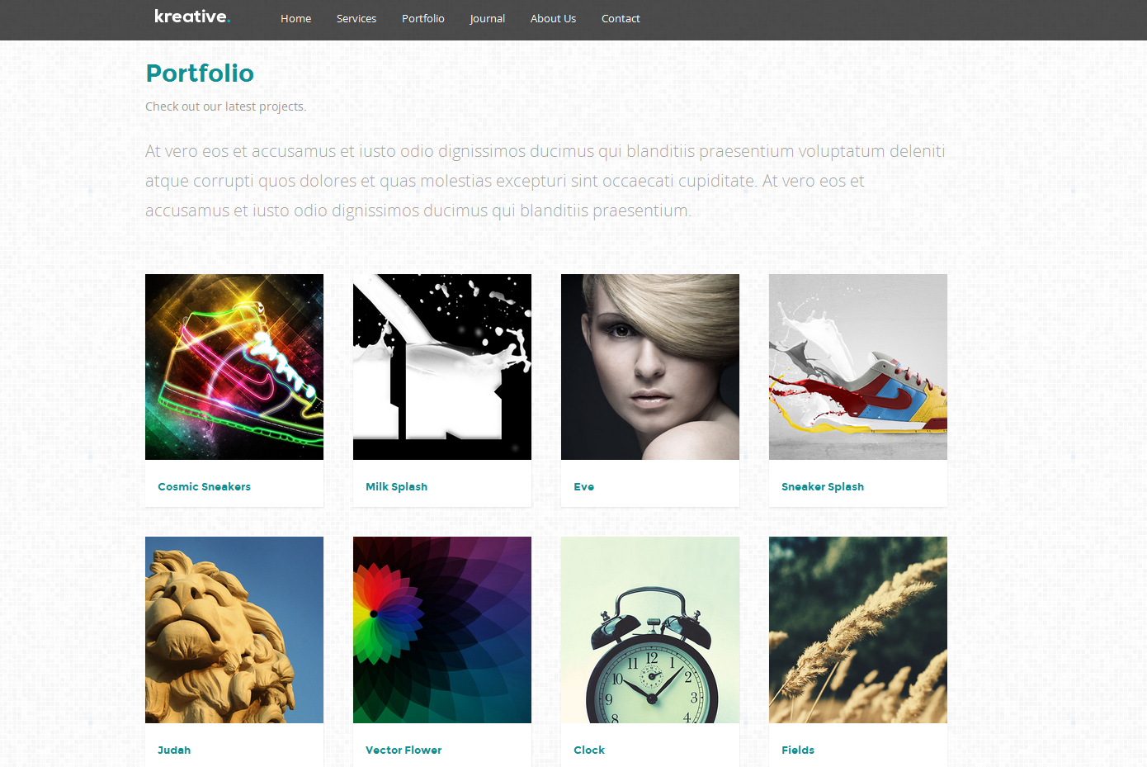
Task: Select the Sneaker Splash shoe image
Action: point(858,367)
